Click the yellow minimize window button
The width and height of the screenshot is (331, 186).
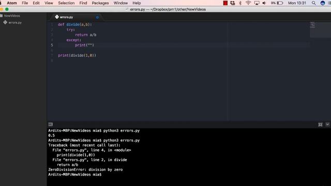(2, 9)
